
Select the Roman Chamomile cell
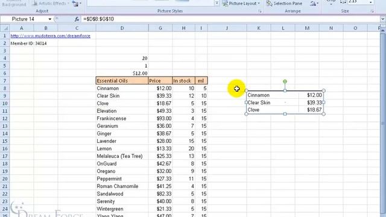pyautogui.click(x=122, y=186)
